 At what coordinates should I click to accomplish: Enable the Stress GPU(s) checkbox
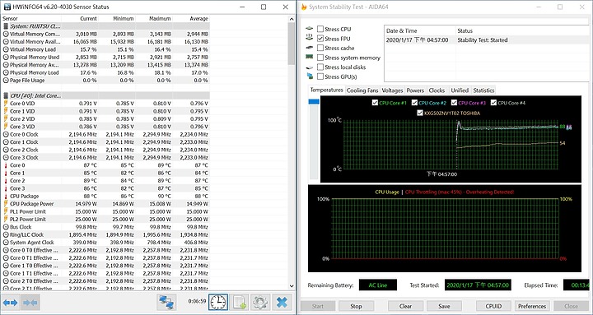[x=320, y=76]
